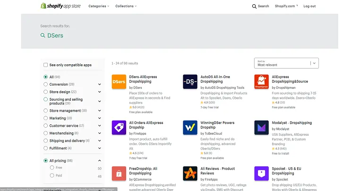The image size is (359, 191).
Task: Click the Search magnifier in the header
Action: [254, 7]
